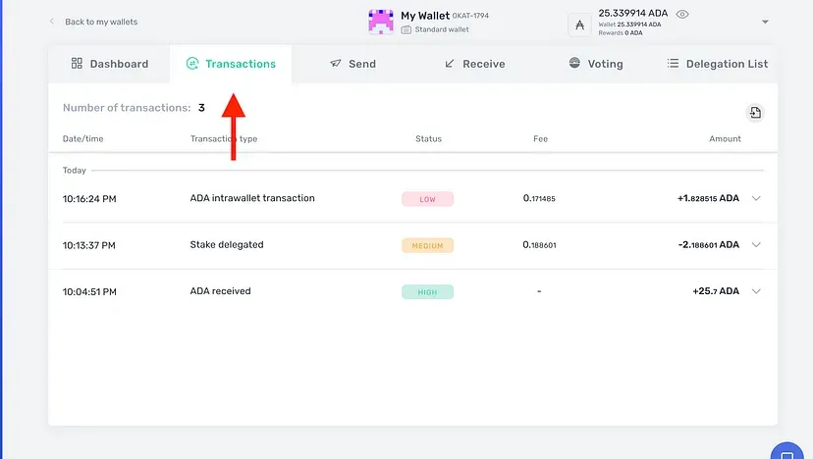Open the Transactions tab

point(230,64)
